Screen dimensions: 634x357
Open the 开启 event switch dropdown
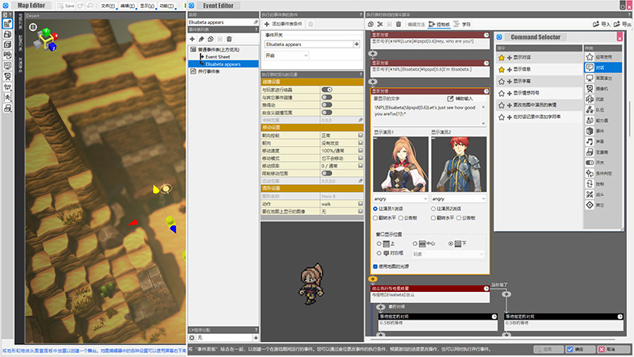tap(286, 56)
